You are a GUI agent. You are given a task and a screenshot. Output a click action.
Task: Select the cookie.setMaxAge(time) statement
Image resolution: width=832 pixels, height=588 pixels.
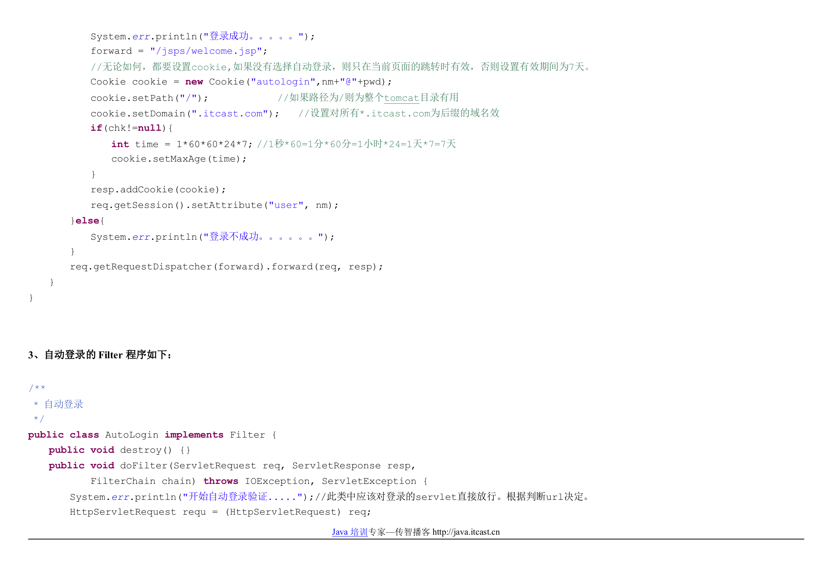[x=178, y=159]
